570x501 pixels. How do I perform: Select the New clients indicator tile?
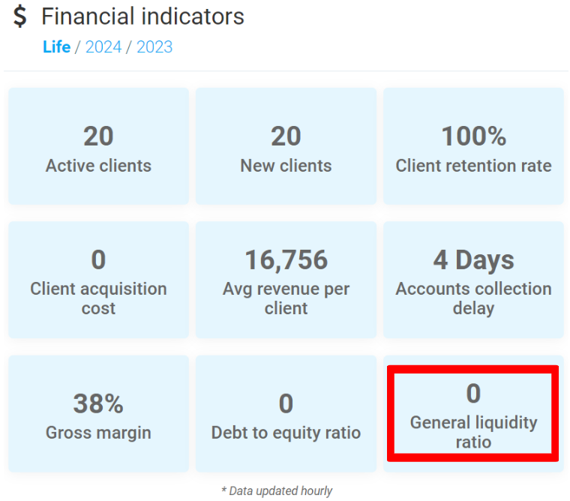click(286, 147)
